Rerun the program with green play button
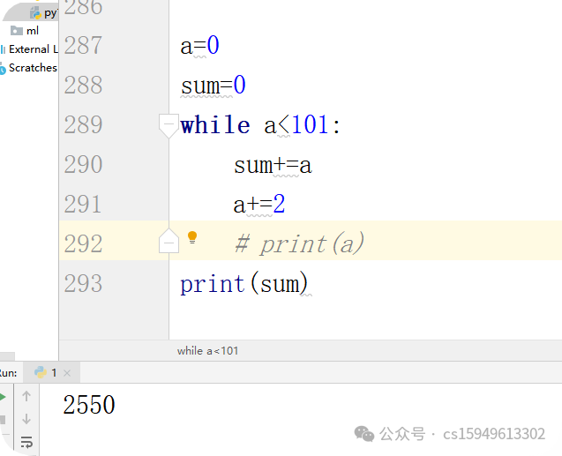Screen dimensions: 562x456 click(x=3, y=397)
